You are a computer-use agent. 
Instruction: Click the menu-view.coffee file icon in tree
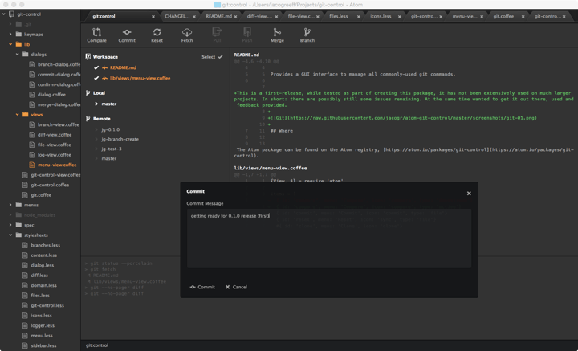pyautogui.click(x=33, y=165)
